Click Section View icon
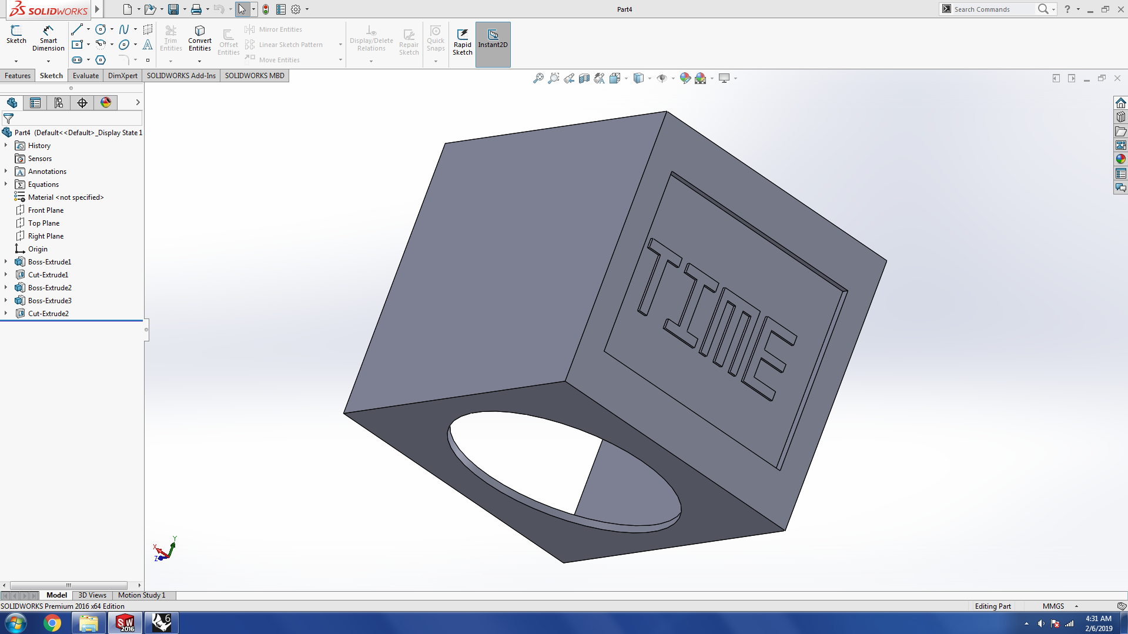1128x634 pixels. 584,78
